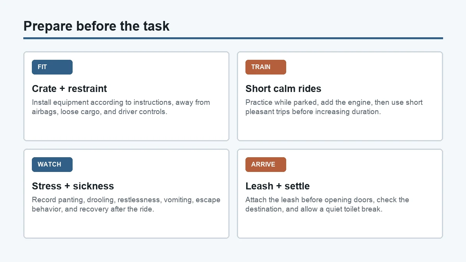Viewport: 466px width, 262px height.
Task: Click the 'Crate + restraint' heading
Action: [x=70, y=88]
